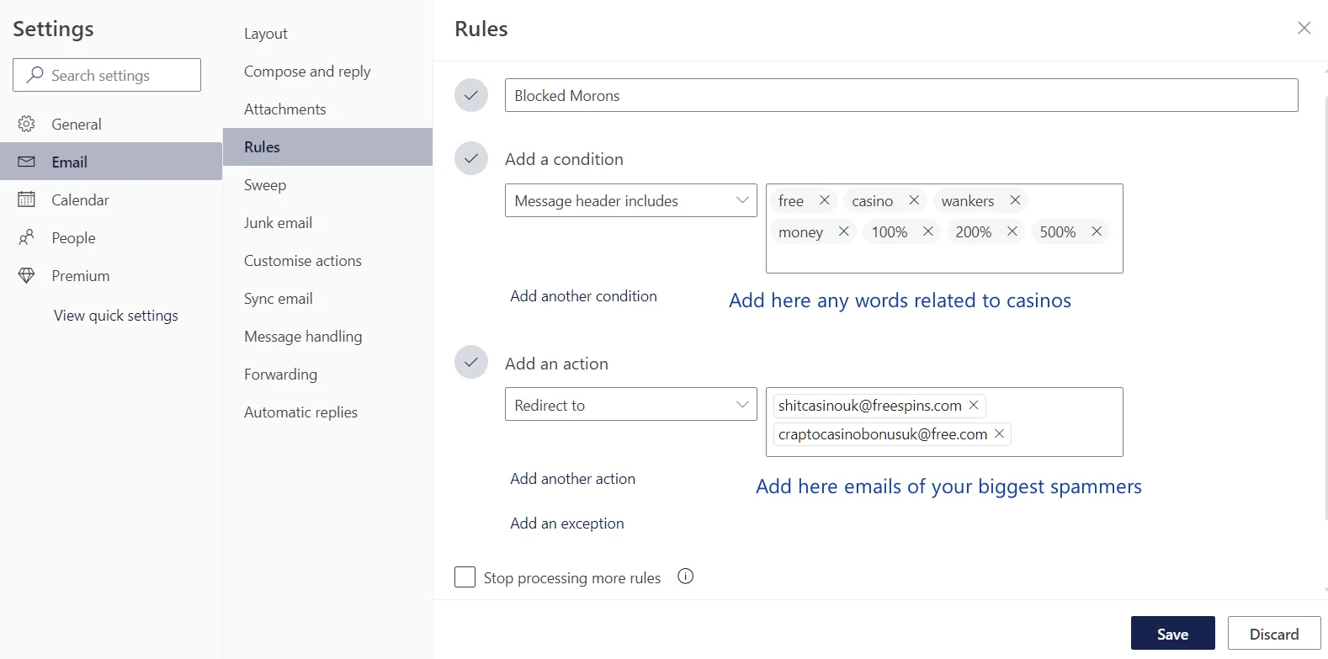Open Attachments settings
The image size is (1328, 659).
(328, 109)
